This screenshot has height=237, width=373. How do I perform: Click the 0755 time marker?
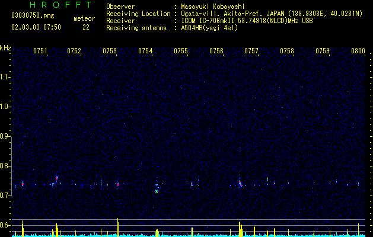point(181,51)
